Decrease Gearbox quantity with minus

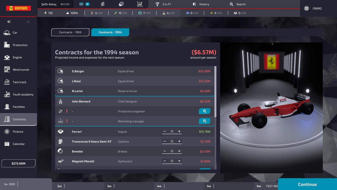point(165,141)
